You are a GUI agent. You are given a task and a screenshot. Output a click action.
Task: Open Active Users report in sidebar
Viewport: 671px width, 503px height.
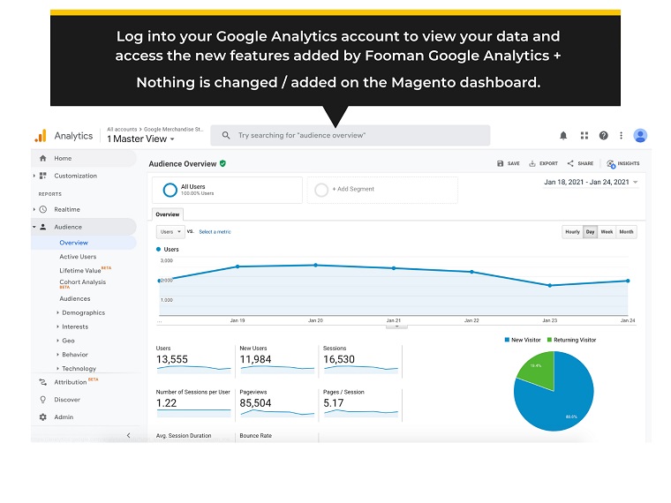[78, 257]
